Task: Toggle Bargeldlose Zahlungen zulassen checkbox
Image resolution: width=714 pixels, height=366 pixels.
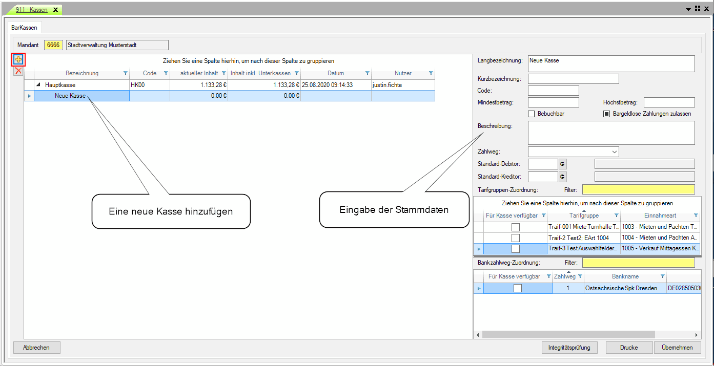Action: pyautogui.click(x=606, y=114)
